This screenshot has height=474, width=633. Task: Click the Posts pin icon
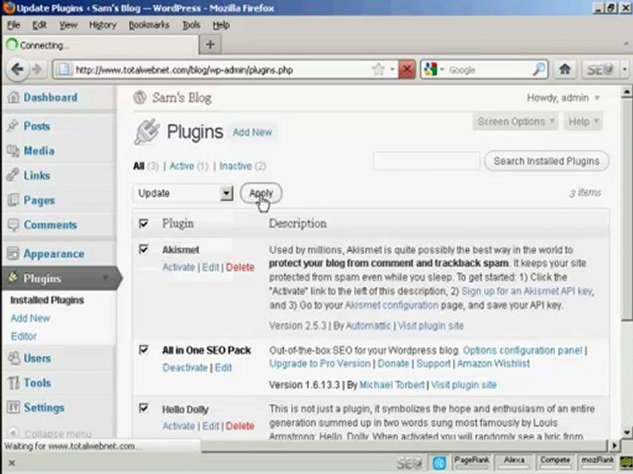(x=13, y=126)
